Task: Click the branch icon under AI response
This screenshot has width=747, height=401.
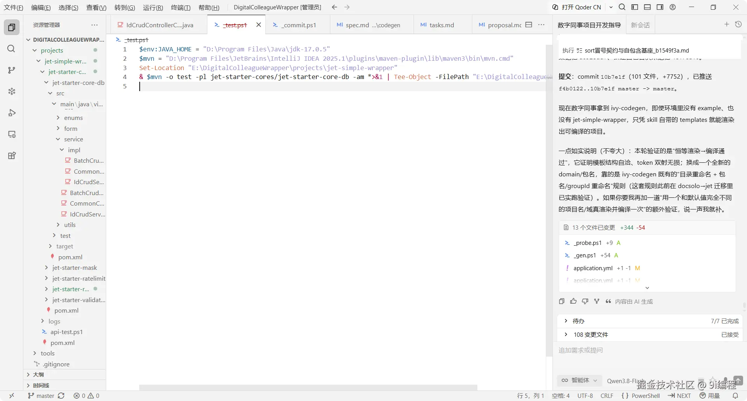Action: [596, 301]
